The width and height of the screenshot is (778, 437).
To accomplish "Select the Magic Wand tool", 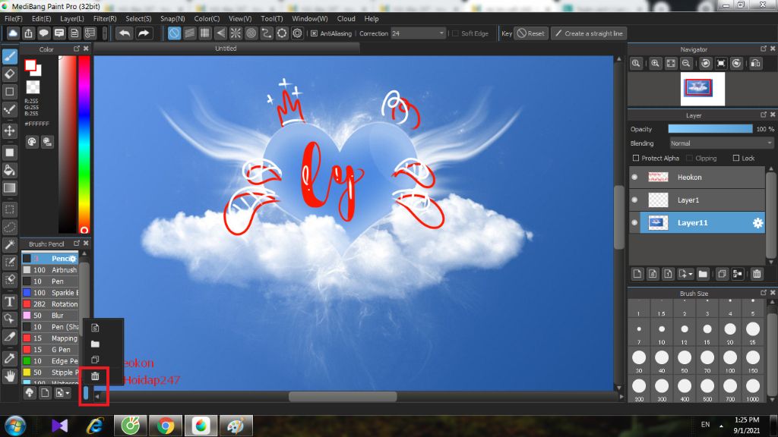I will coord(9,245).
